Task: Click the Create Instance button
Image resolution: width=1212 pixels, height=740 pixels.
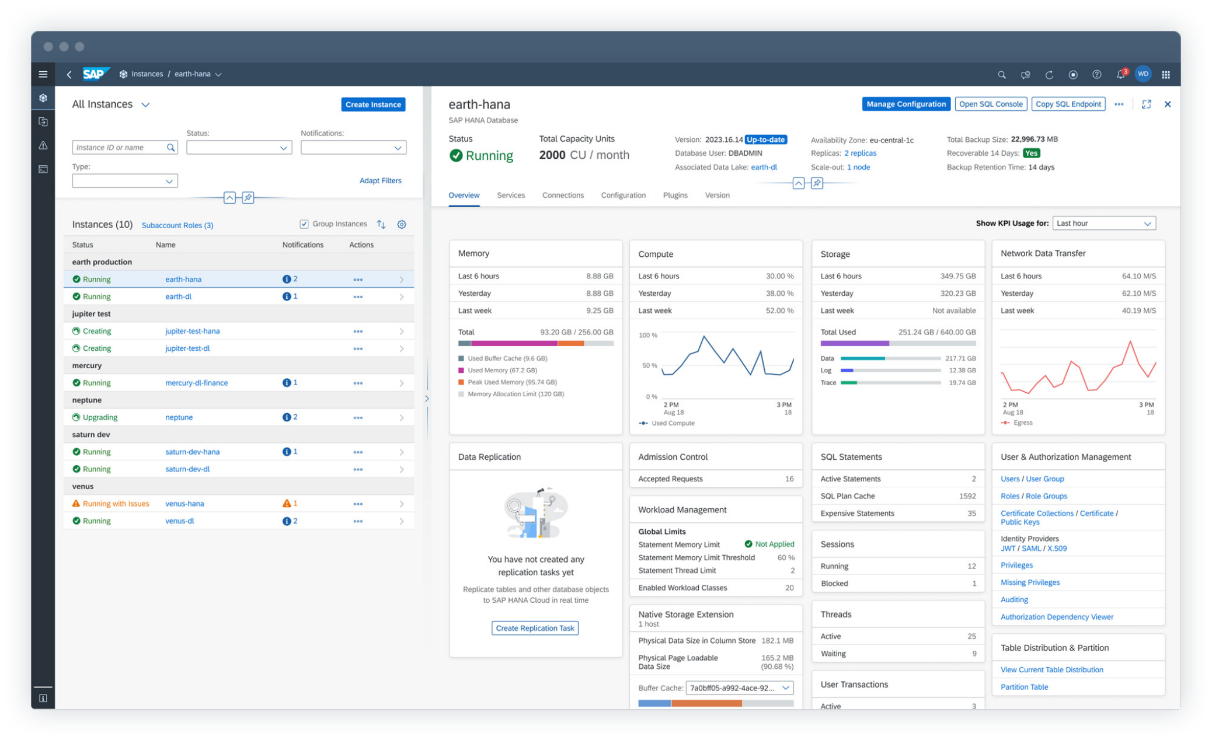Action: click(x=372, y=104)
